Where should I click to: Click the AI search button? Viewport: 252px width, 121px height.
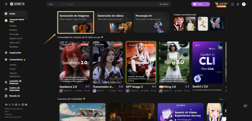[x=164, y=4]
